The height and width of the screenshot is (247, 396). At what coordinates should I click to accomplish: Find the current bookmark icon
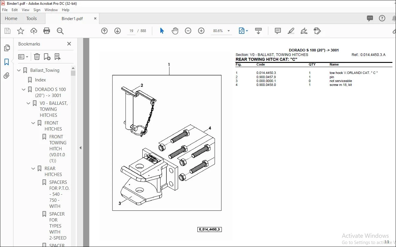tap(58, 57)
